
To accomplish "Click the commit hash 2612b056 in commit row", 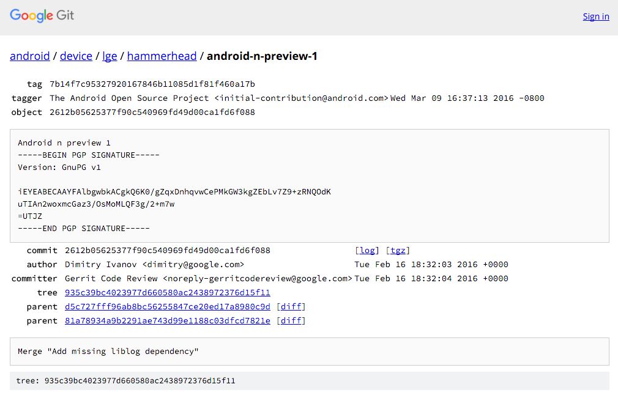I will point(168,251).
